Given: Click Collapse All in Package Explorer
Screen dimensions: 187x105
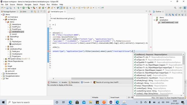Looking at the screenshot, I should [x=32, y=12].
